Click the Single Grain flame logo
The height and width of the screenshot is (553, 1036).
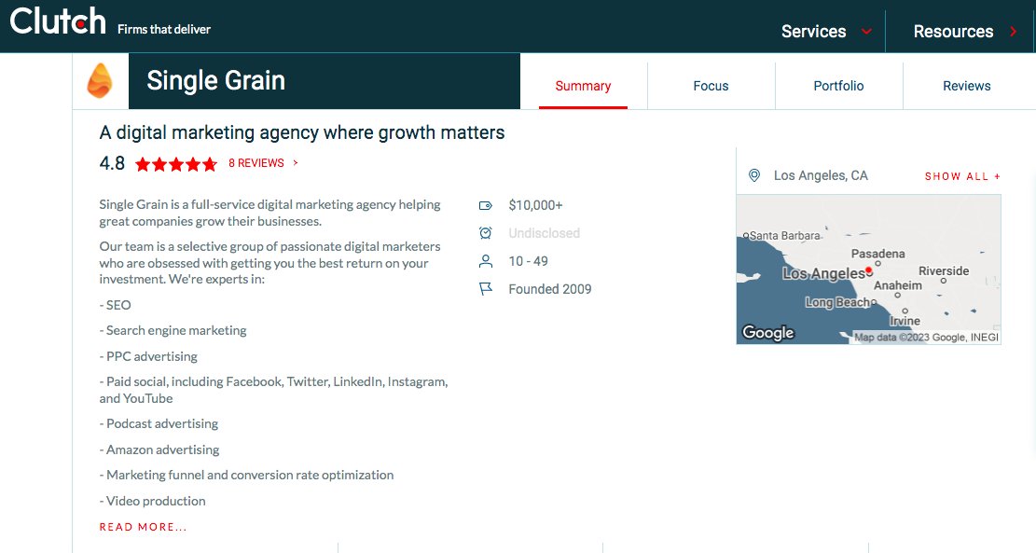99,81
